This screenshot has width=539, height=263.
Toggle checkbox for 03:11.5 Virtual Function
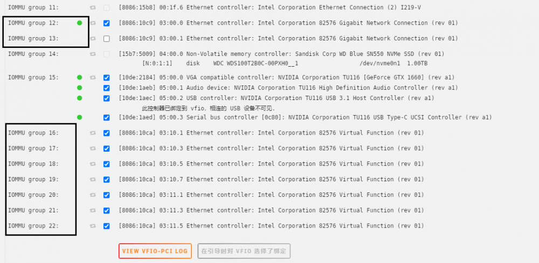107,226
